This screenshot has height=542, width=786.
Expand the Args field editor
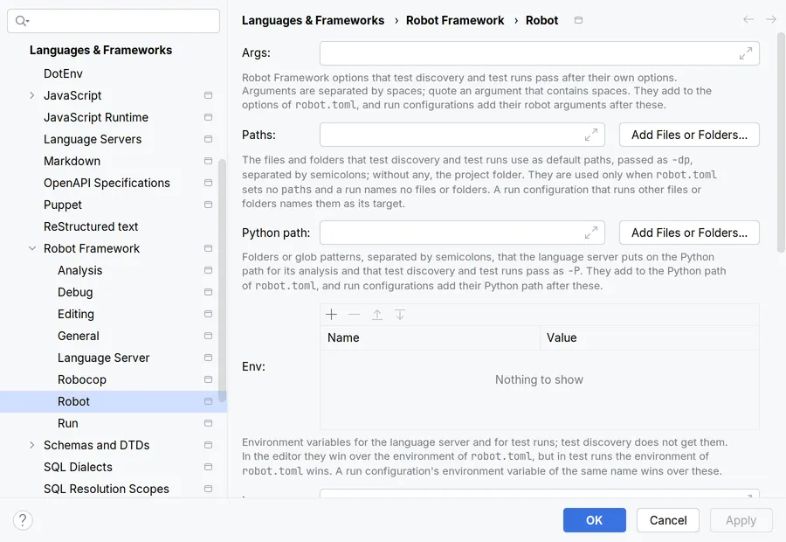click(x=746, y=53)
